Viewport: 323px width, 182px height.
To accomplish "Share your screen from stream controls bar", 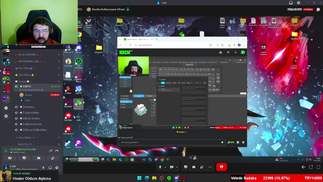I will (x=186, y=167).
